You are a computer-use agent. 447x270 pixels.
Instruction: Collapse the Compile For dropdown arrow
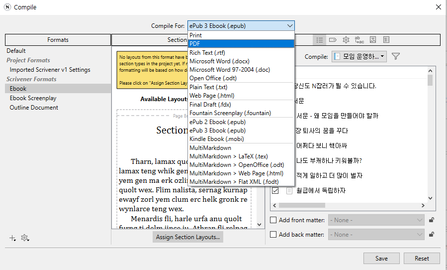pyautogui.click(x=290, y=26)
